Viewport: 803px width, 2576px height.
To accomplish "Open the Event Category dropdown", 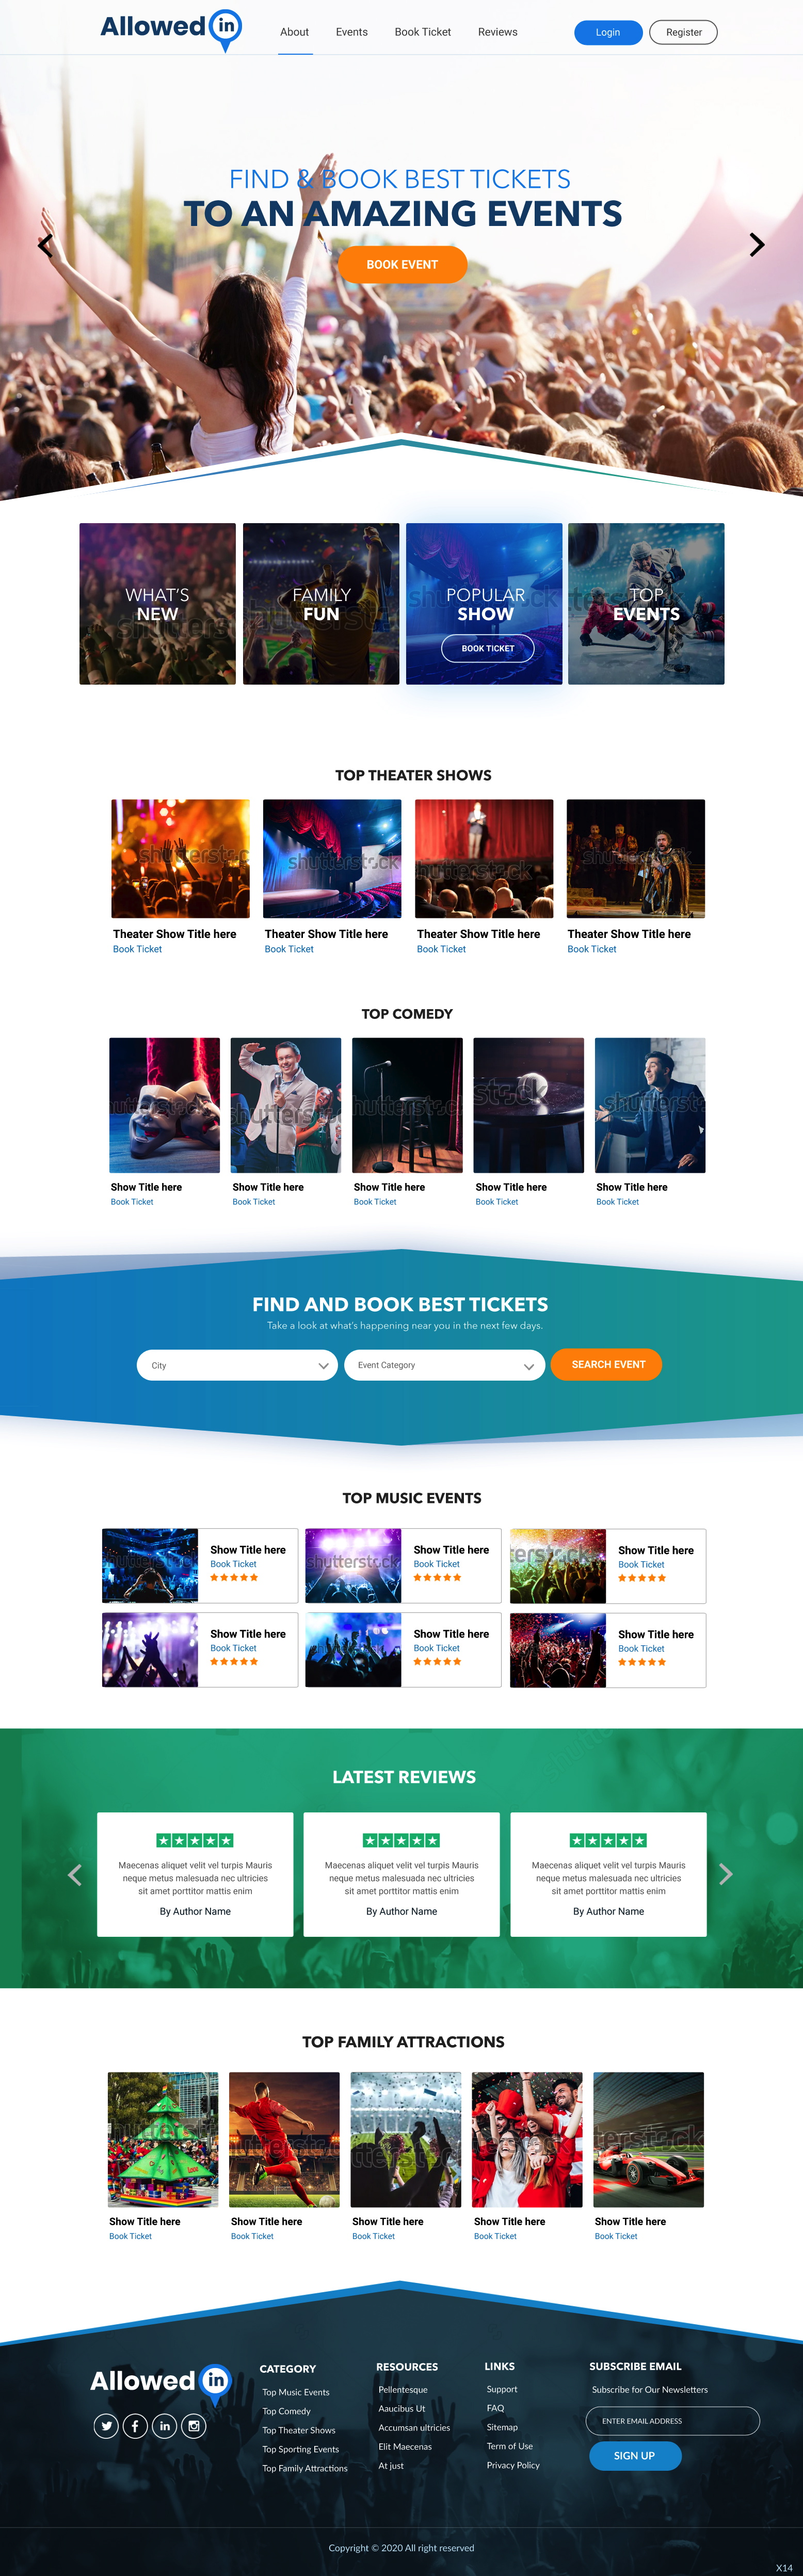I will [444, 1365].
